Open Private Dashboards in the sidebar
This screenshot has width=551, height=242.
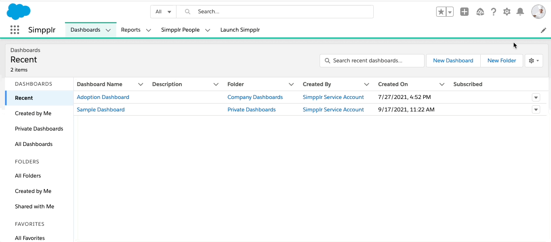tap(39, 129)
